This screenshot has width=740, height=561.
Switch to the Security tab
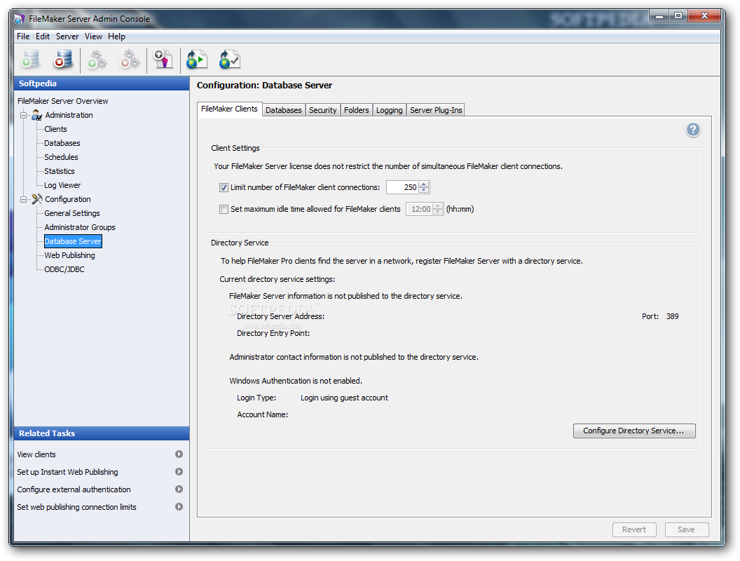point(323,110)
